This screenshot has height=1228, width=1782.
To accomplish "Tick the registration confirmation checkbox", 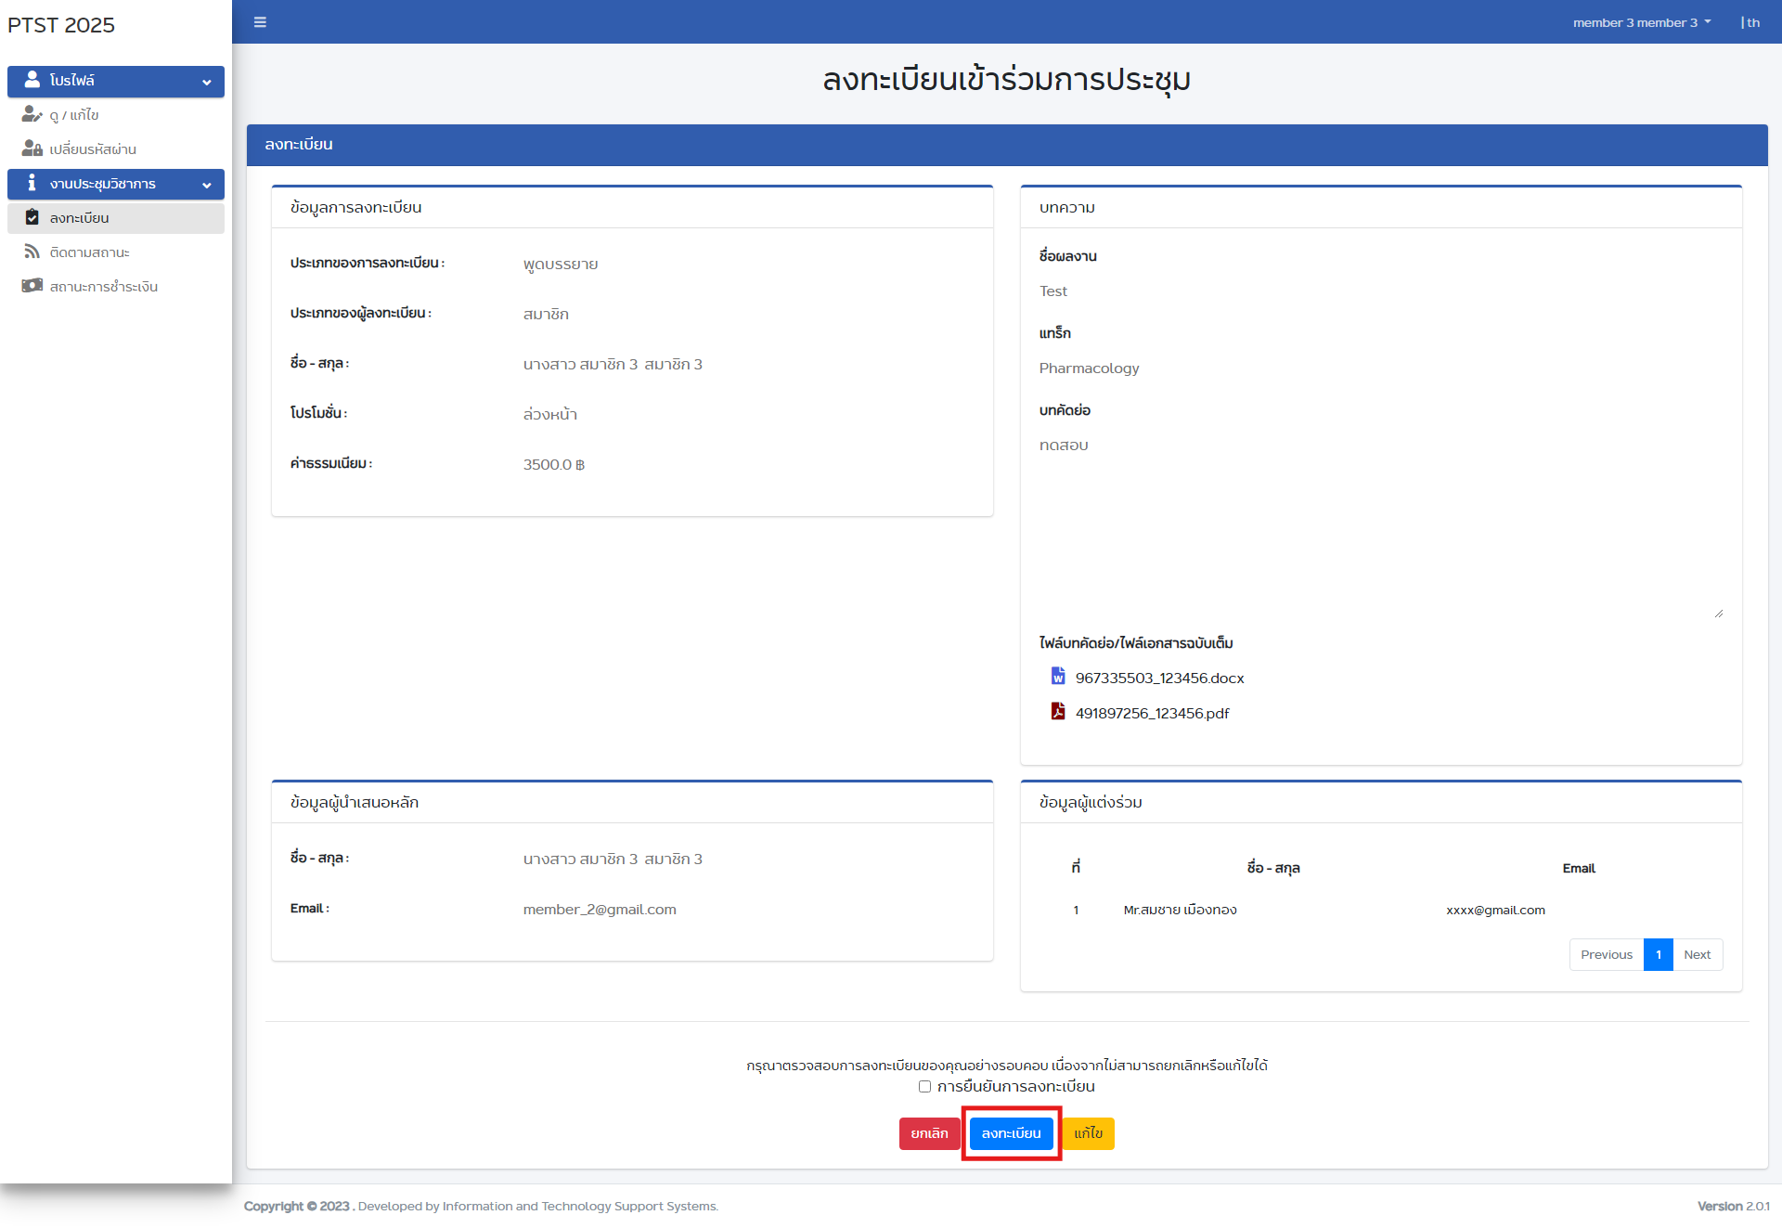I will (924, 1086).
